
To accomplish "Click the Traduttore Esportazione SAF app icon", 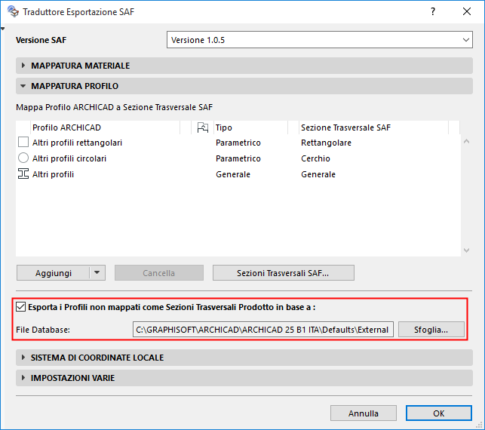I will (13, 12).
